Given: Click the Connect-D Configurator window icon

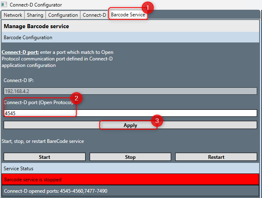Looking at the screenshot, I should 4,4.
